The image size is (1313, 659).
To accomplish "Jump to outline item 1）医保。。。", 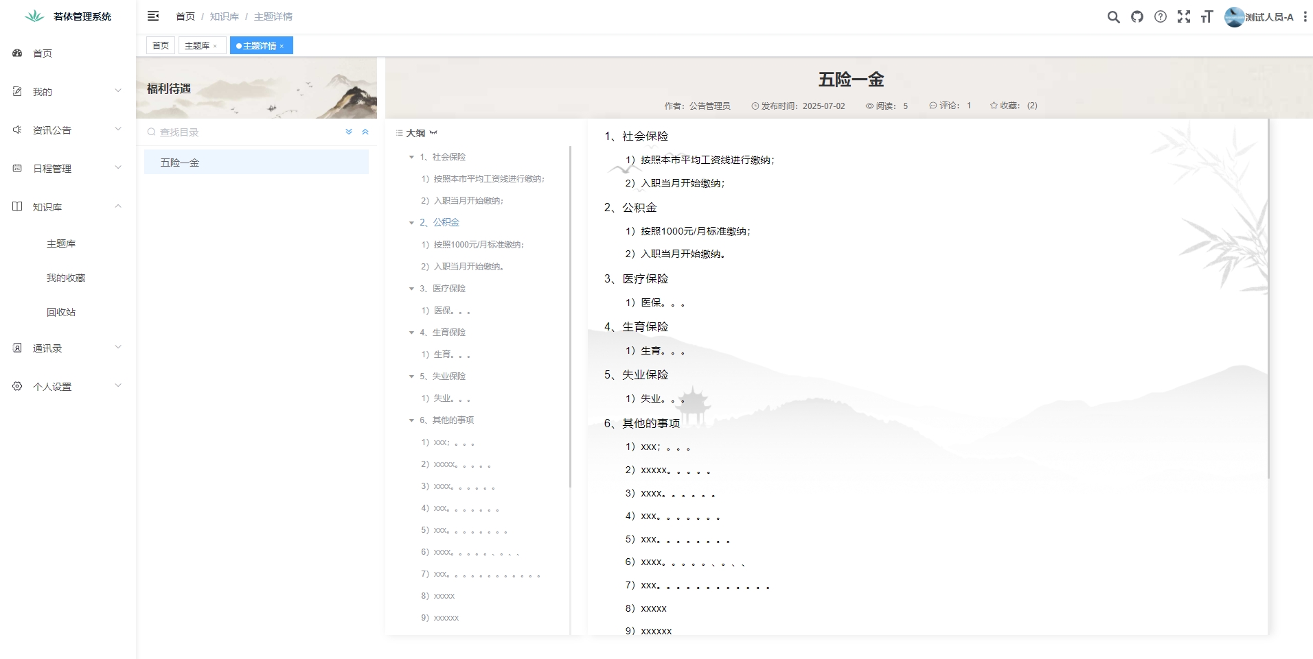I will (x=446, y=311).
